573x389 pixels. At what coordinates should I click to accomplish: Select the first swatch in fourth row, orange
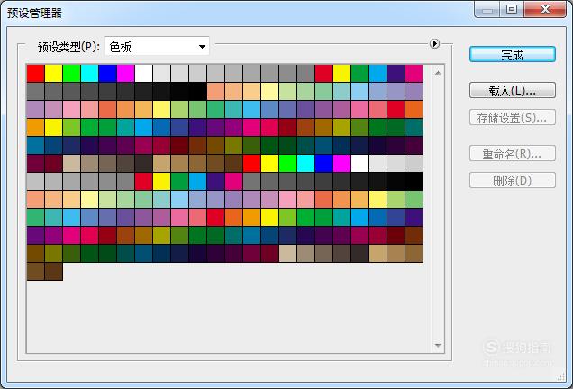coord(36,128)
